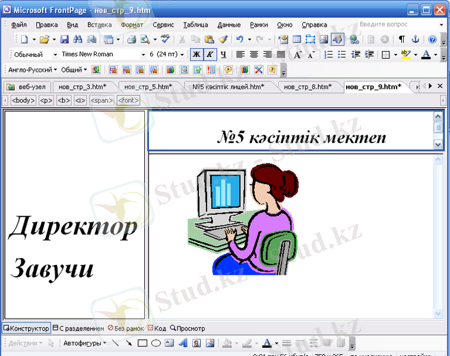The height and width of the screenshot is (356, 450).
Task: Click the Директор link text
Action: click(x=73, y=227)
